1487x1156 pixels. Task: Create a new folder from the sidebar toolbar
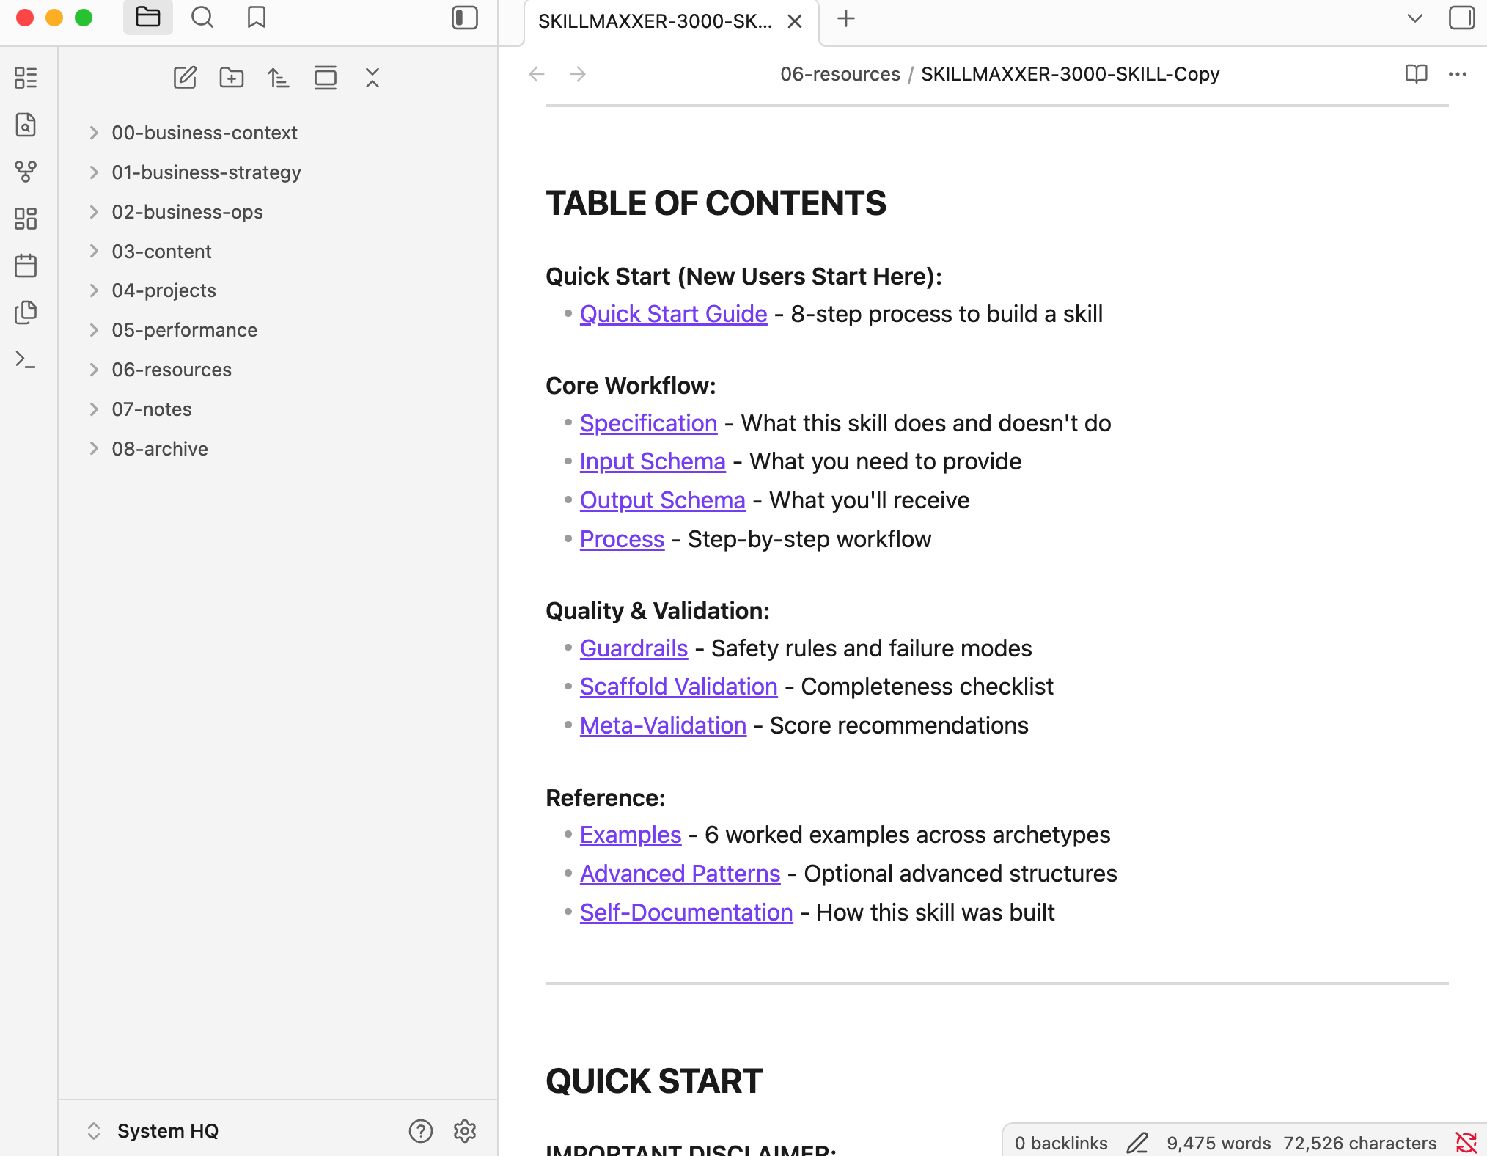[x=232, y=77]
